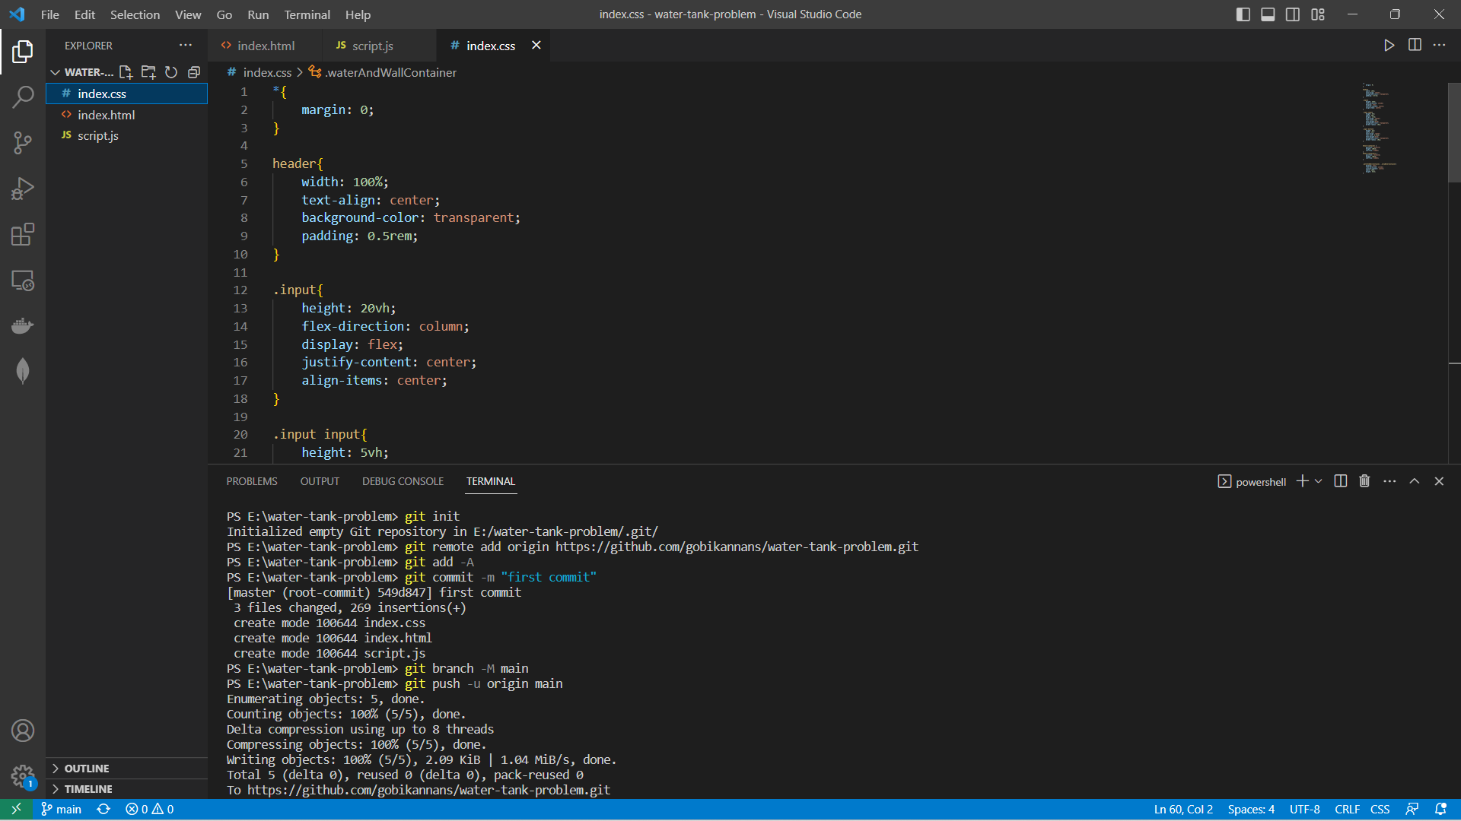Open the Run and Debug view
Viewport: 1461px width, 821px height.
click(x=23, y=189)
